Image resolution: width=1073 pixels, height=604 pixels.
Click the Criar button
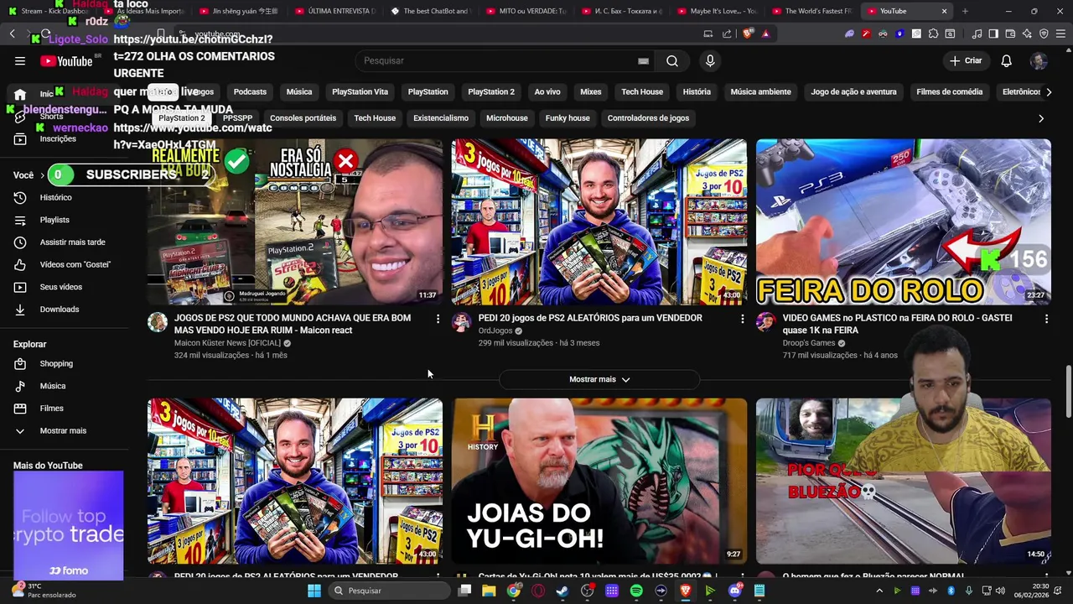[x=965, y=60]
